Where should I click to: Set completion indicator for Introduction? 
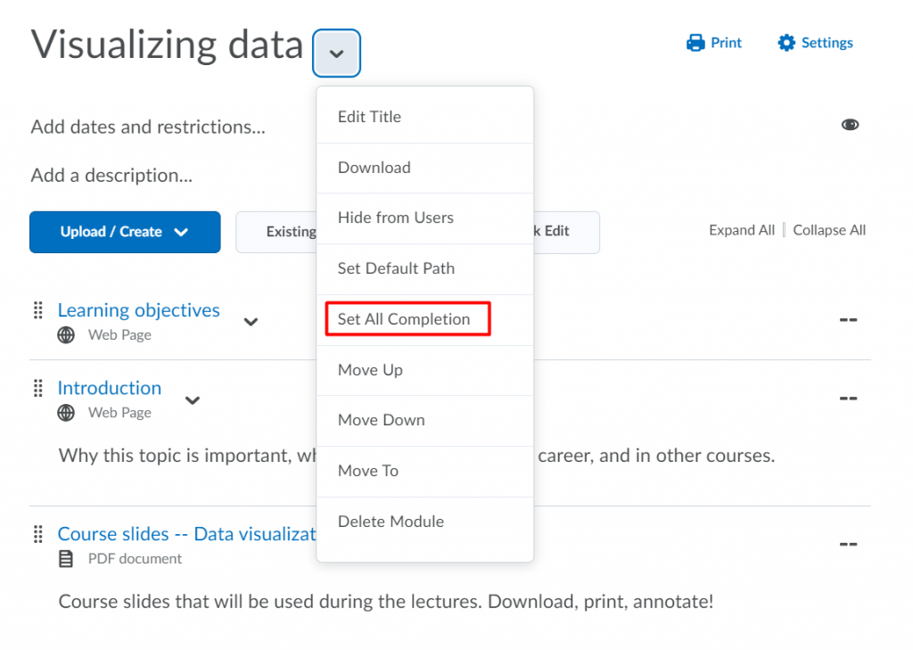tap(847, 399)
